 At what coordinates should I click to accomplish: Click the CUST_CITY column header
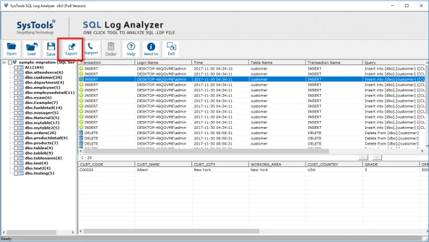point(220,164)
